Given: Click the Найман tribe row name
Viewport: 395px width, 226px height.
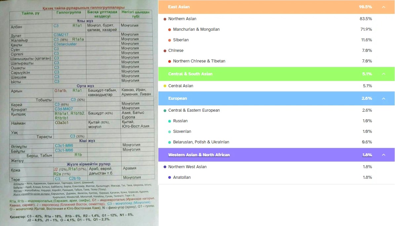Looking at the screenshot, I should [18, 124].
